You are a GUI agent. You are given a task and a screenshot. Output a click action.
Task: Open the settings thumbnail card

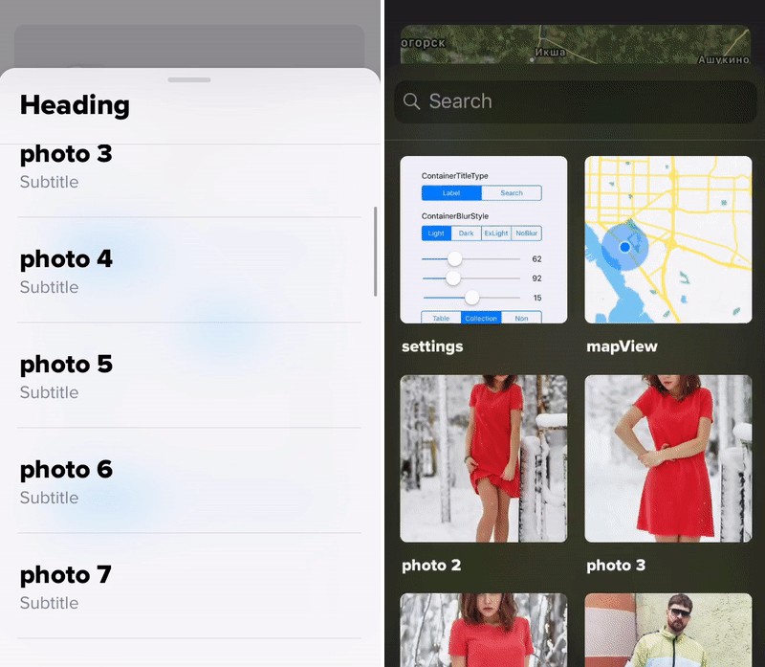click(x=483, y=240)
